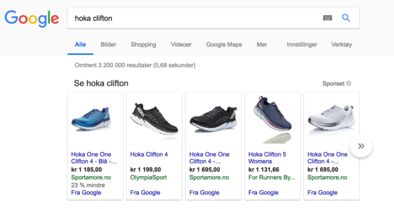
Task: Click the OlympiaSport seller name
Action: 148,178
